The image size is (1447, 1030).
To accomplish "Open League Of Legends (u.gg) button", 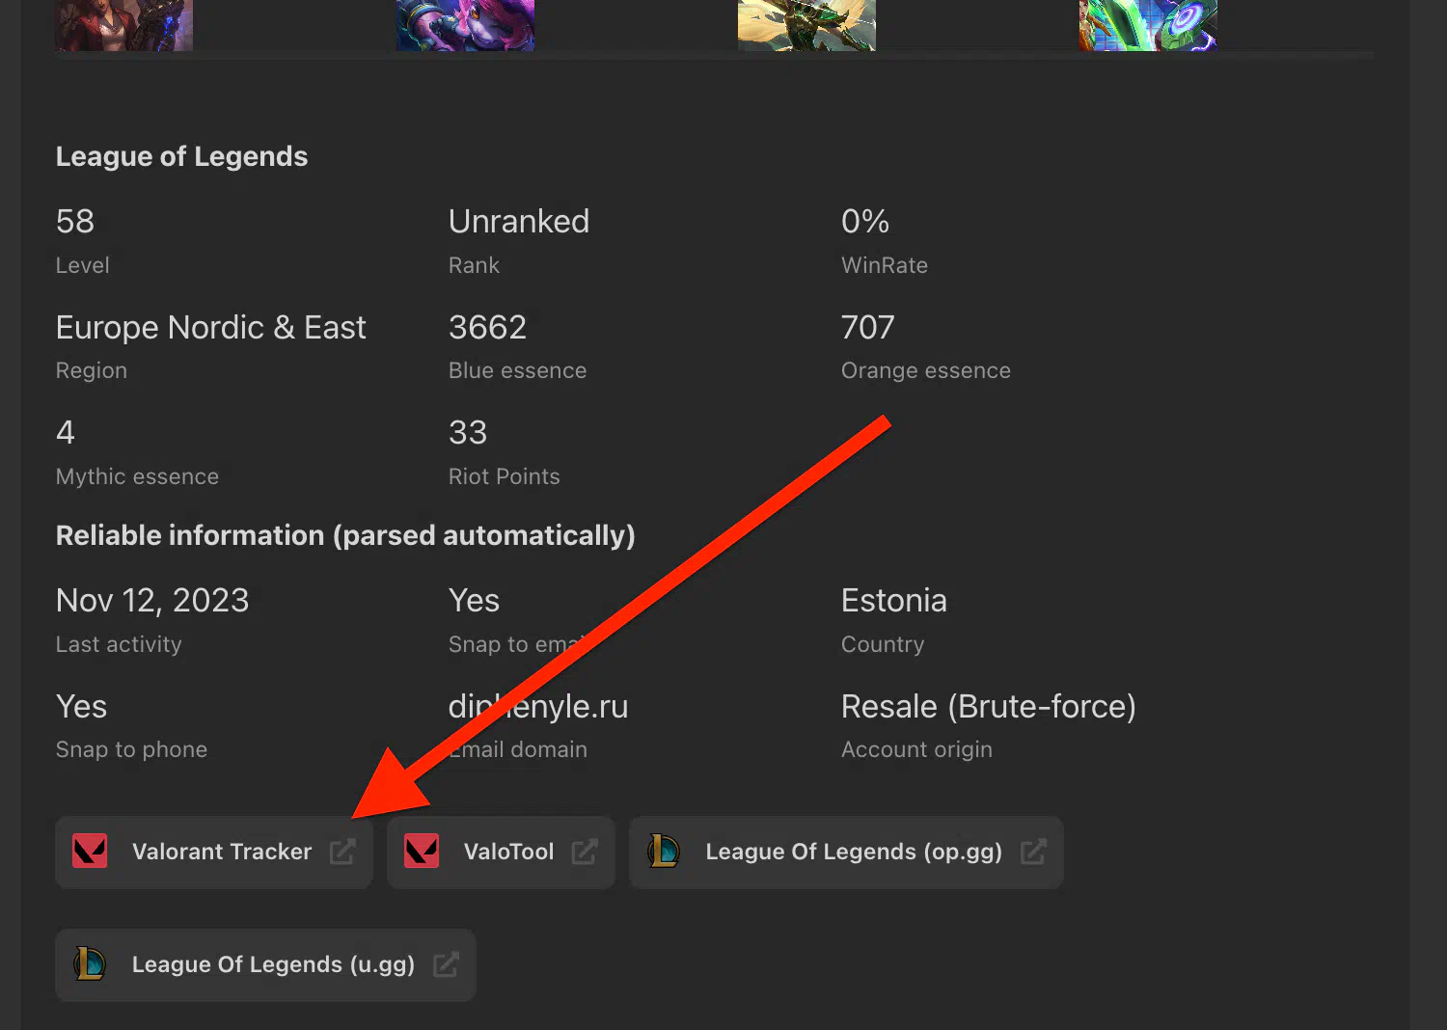I will pos(265,965).
